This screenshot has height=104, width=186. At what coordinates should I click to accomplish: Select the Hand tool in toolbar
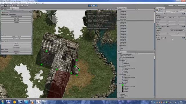point(2,5)
